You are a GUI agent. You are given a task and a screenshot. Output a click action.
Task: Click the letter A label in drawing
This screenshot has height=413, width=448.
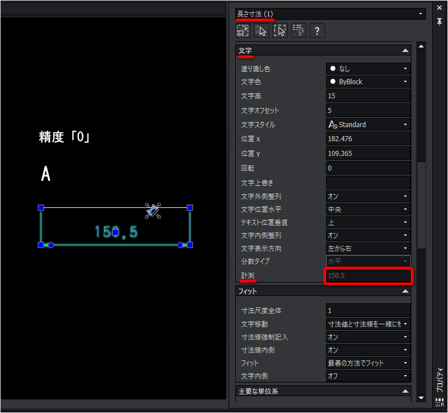(46, 173)
